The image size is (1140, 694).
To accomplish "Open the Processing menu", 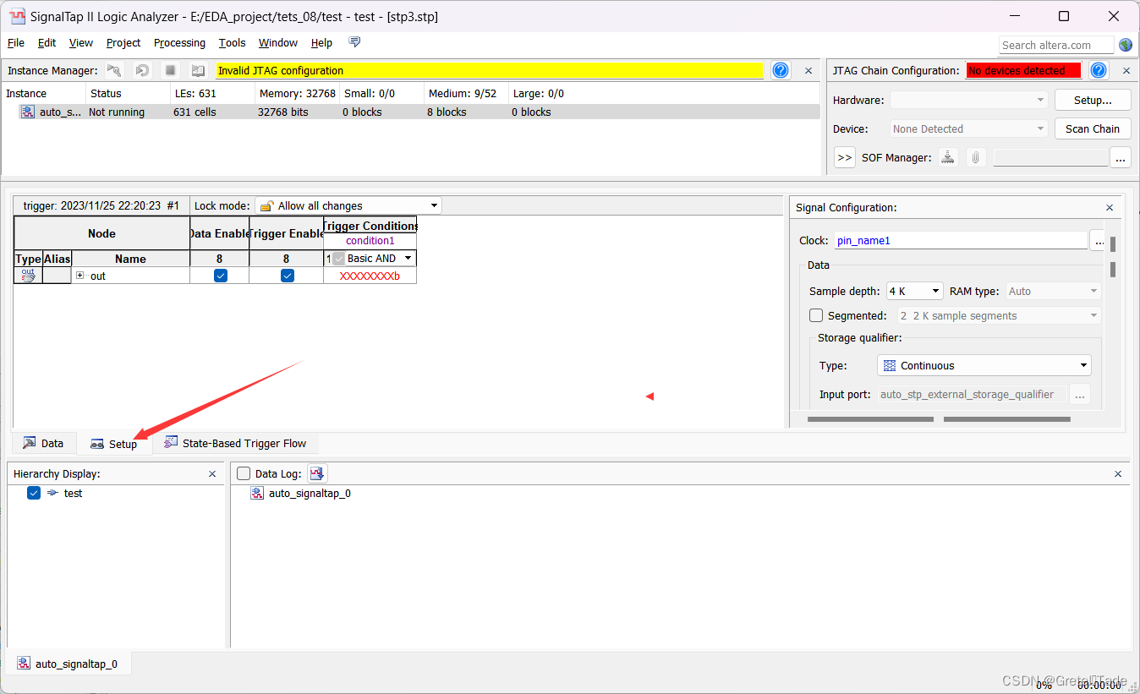I will tap(179, 42).
